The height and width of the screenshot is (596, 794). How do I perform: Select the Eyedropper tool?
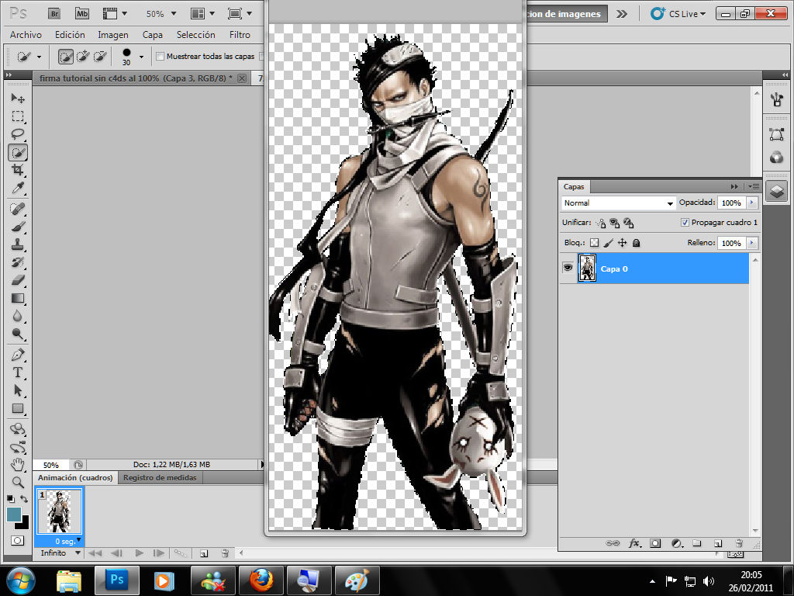pos(18,188)
